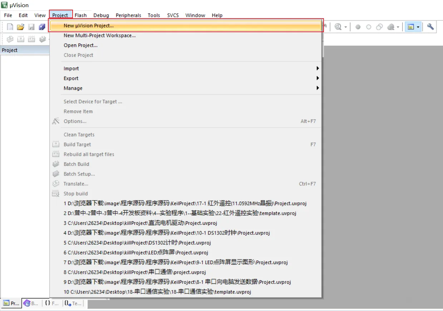Expand the Import submenu arrow
This screenshot has height=311, width=443.
318,68
